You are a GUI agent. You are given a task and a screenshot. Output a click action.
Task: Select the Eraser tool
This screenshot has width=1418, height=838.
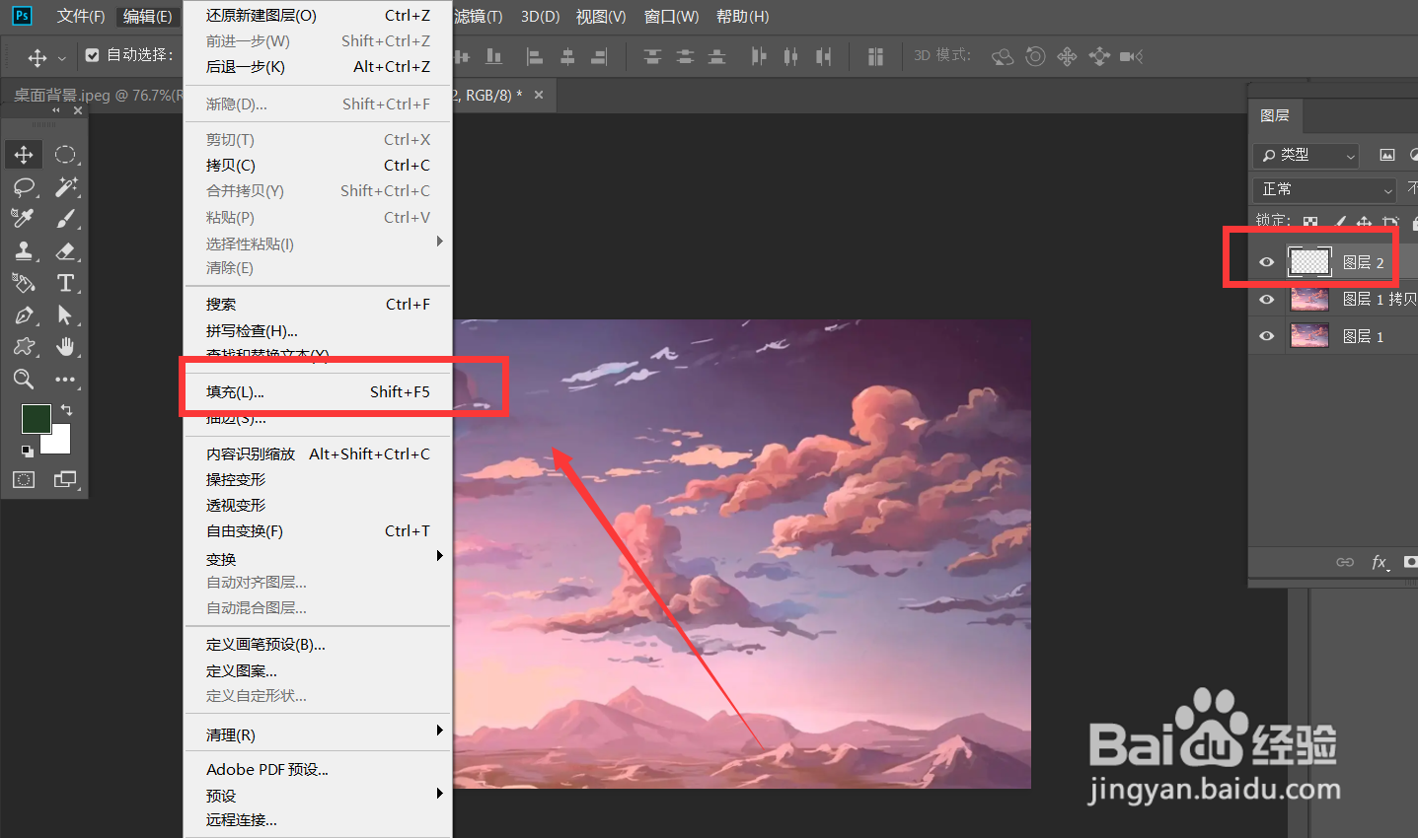pyautogui.click(x=65, y=250)
